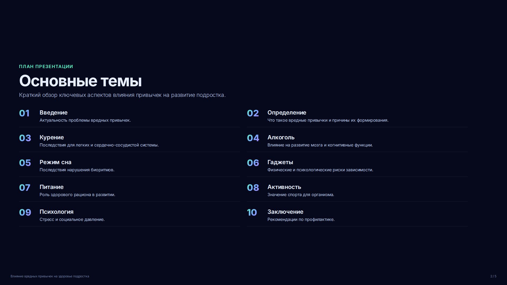Screen dimensions: 507x285
Task: Click the number 07 marker
Action: (25, 188)
